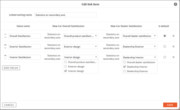Set Exterior Satisfaction as default
This screenshot has height=110, width=180.
coord(165,46)
